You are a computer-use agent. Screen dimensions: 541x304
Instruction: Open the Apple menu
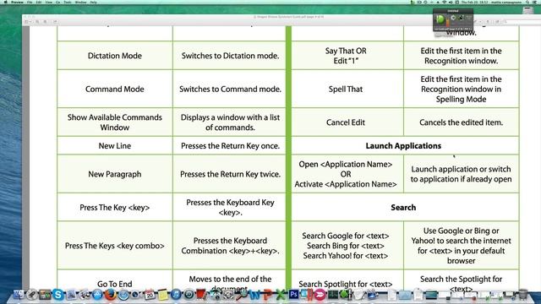pos(6,3)
